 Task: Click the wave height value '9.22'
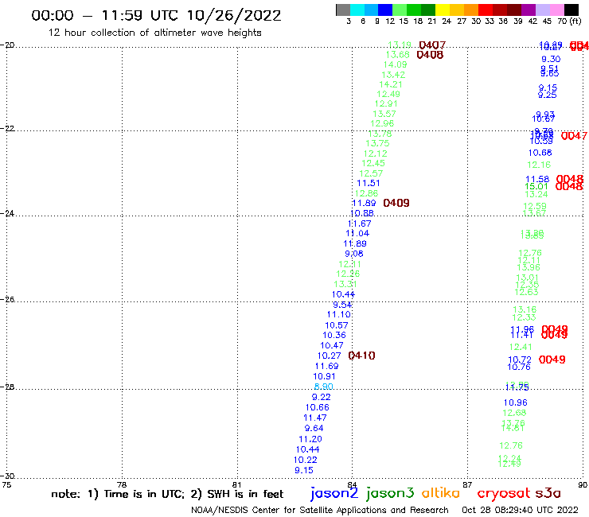[322, 397]
